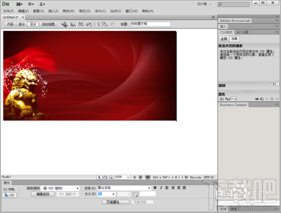Open the Site management icon menu
This screenshot has height=213, width=281.
click(42, 4)
